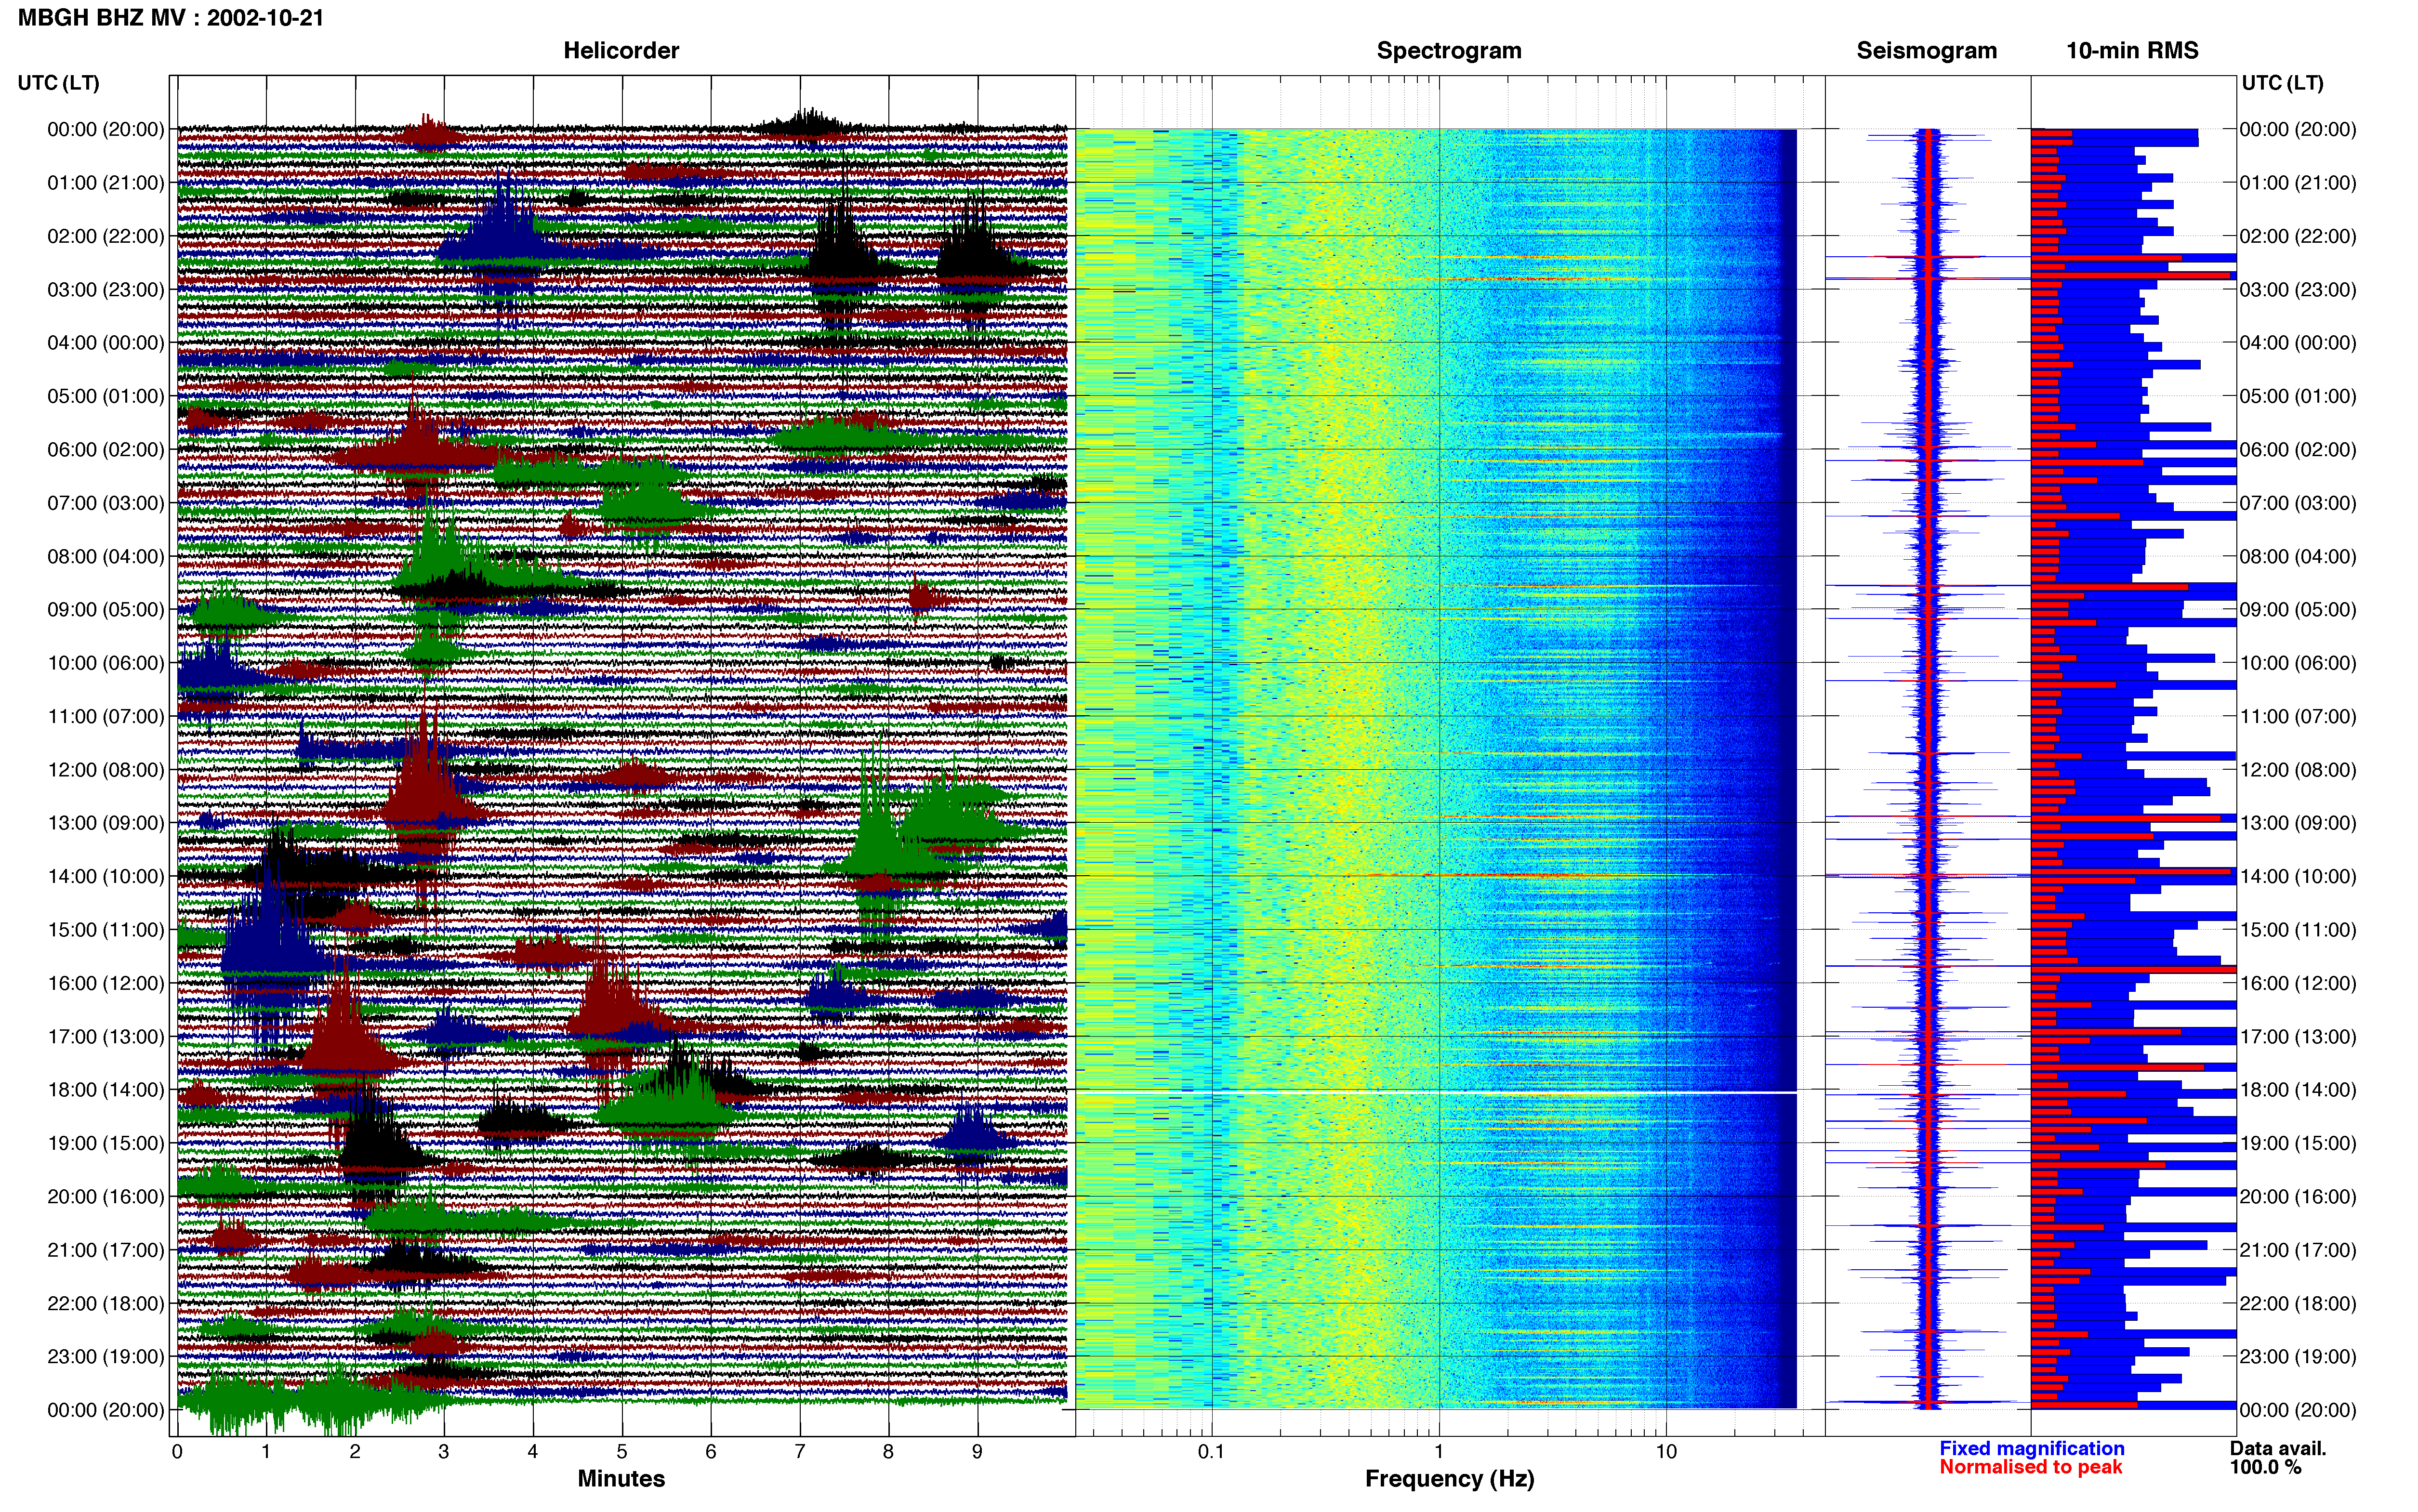Click left time label 06:00 (02:00)

(106, 450)
